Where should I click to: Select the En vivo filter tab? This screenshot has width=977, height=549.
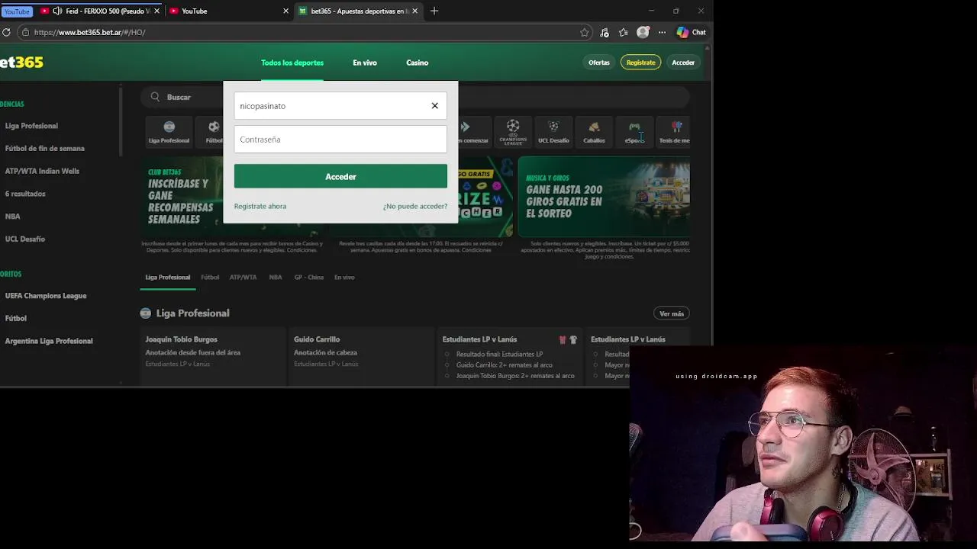click(344, 278)
